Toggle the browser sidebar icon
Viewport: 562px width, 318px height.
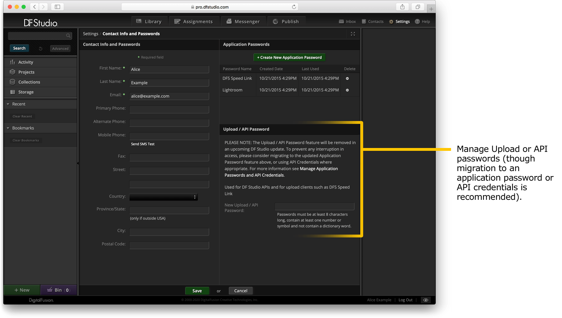coord(57,7)
